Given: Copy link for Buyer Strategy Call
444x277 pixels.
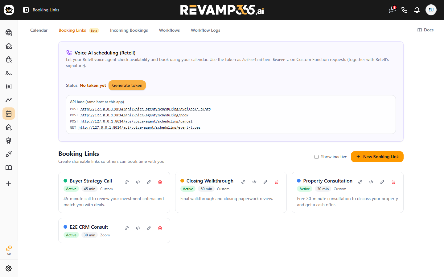Looking at the screenshot, I should tap(127, 182).
